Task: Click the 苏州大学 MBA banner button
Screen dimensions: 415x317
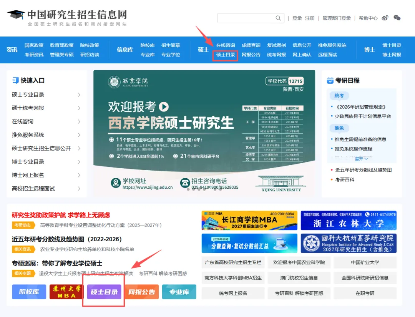Action: tap(67, 292)
